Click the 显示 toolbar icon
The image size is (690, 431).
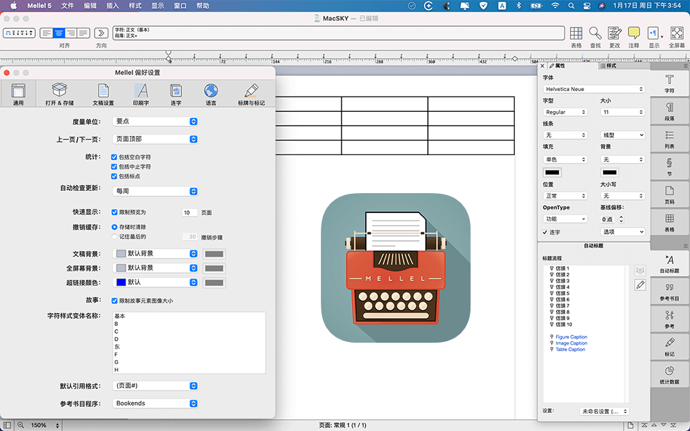point(653,33)
